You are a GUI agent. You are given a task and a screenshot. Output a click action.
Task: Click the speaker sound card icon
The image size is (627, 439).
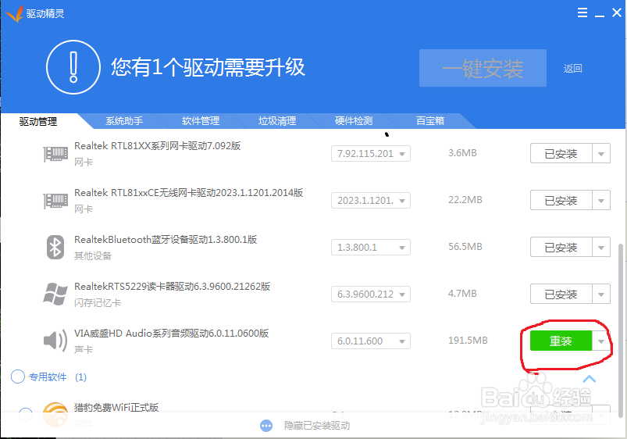tap(55, 341)
